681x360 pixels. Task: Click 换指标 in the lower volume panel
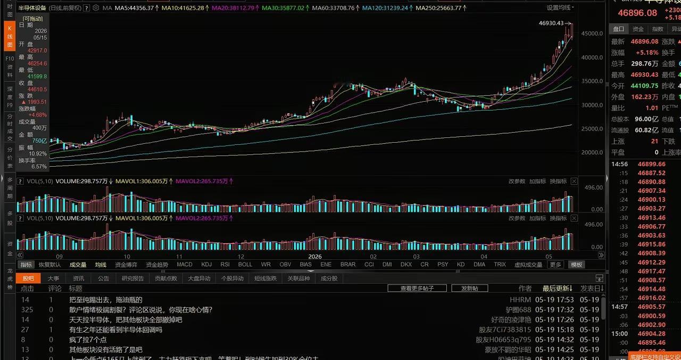tap(558, 218)
